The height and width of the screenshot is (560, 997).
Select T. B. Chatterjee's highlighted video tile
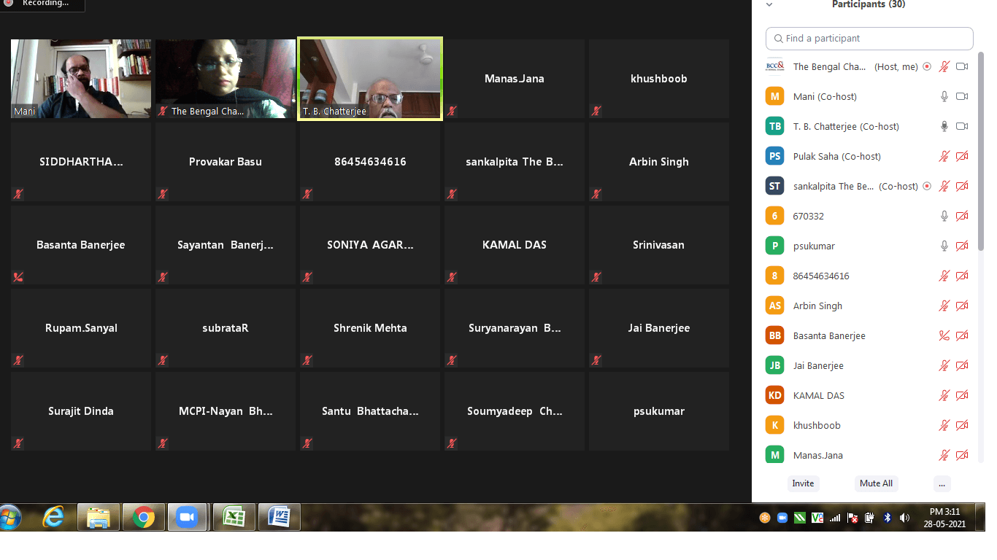pyautogui.click(x=370, y=79)
